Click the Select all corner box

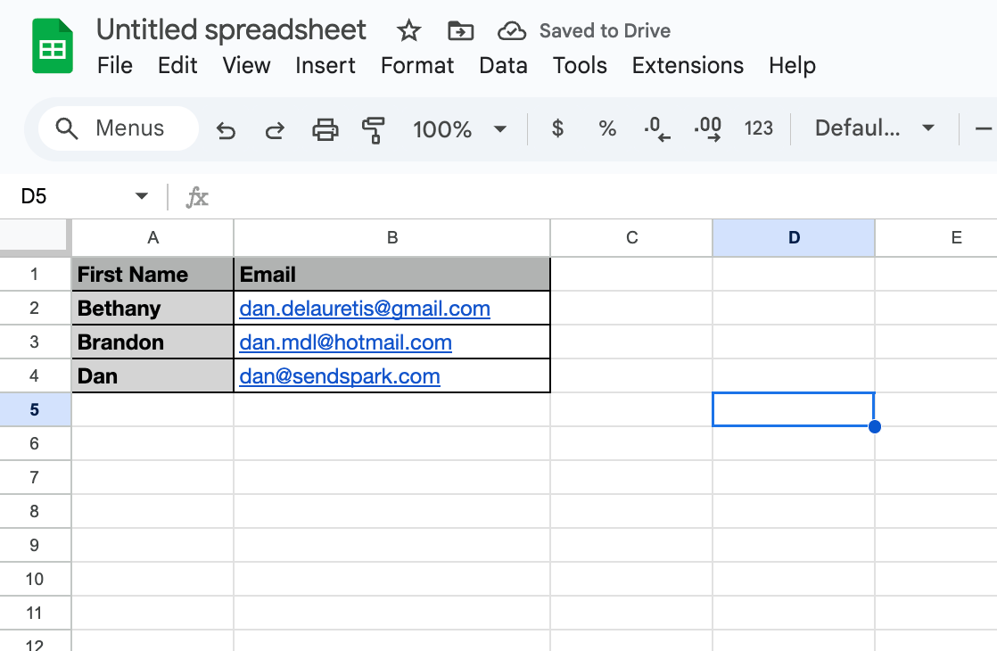click(x=35, y=236)
